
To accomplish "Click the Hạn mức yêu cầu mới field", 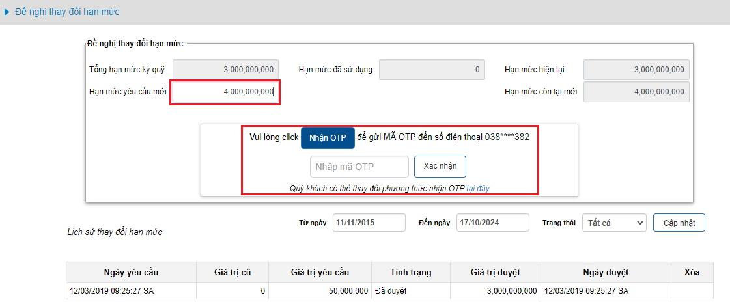I will (225, 92).
